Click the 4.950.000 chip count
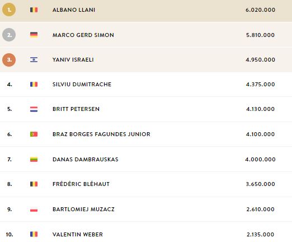Image resolution: width=292 pixels, height=242 pixels. [260, 60]
